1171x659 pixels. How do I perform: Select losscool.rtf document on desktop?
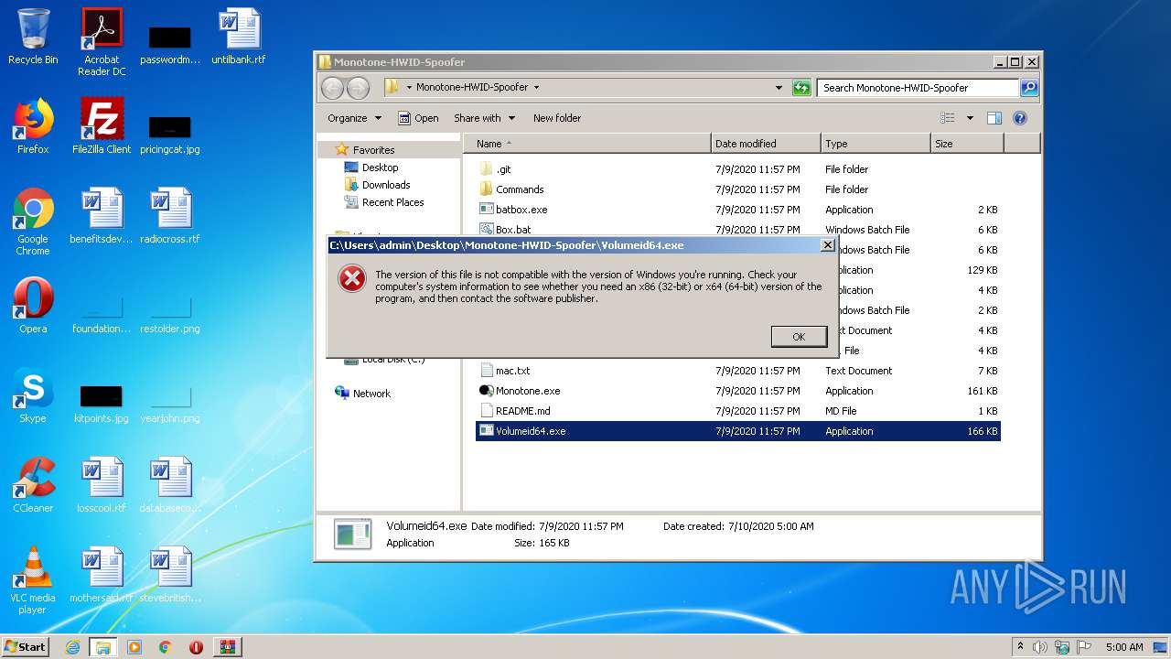[102, 485]
